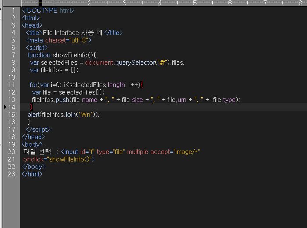The height and width of the screenshot is (228, 307).
Task: Click the function's closing brace on line 16
Action: [29, 122]
